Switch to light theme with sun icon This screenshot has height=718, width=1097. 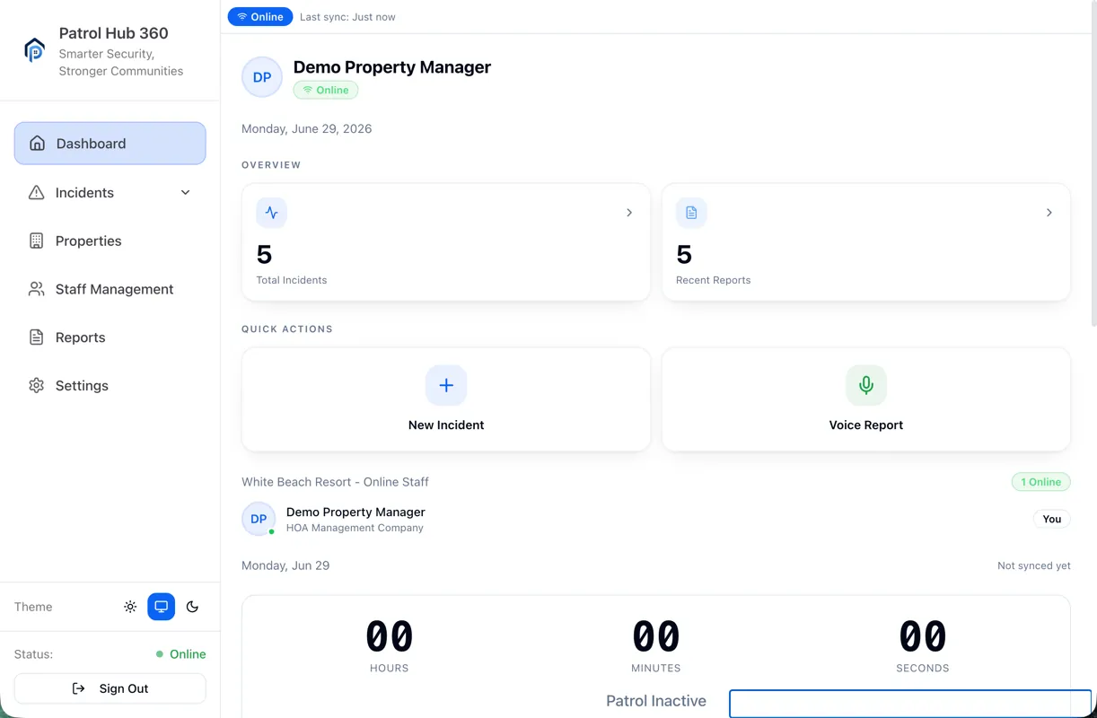point(130,607)
